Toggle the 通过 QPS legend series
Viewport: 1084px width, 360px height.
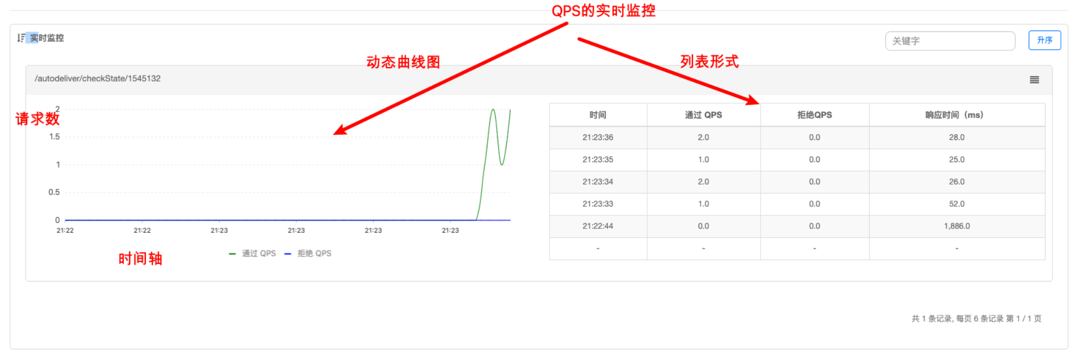(253, 254)
